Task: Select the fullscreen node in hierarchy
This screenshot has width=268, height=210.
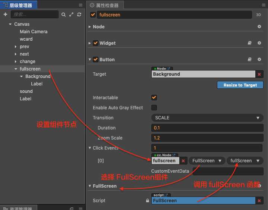Action: tap(30, 69)
